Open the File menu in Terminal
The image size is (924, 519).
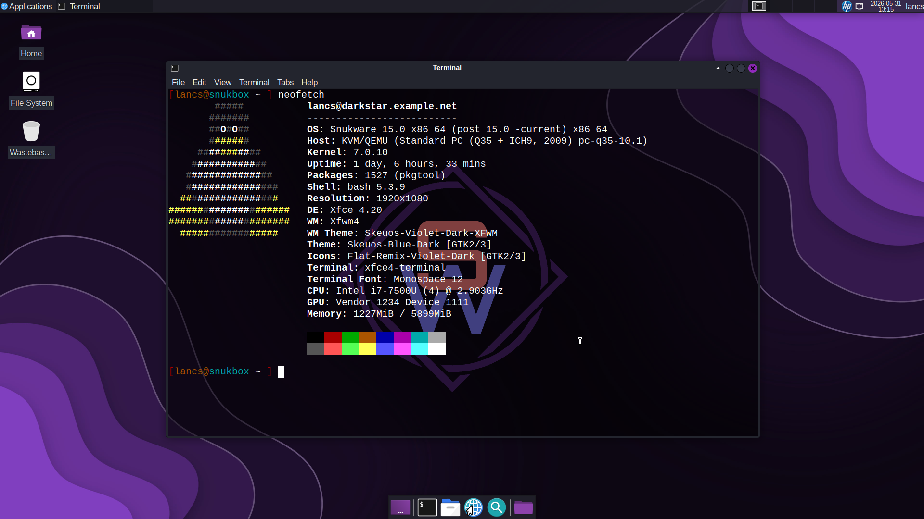[x=178, y=82]
